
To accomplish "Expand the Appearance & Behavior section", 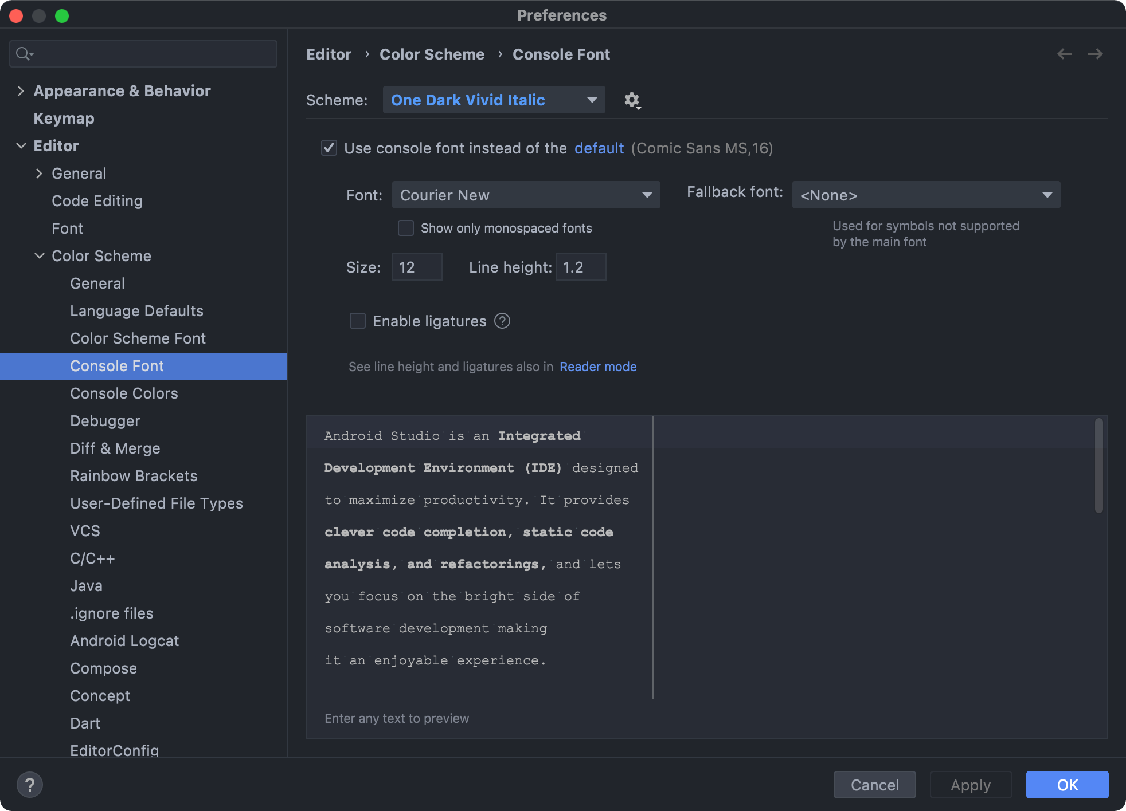I will 21,91.
